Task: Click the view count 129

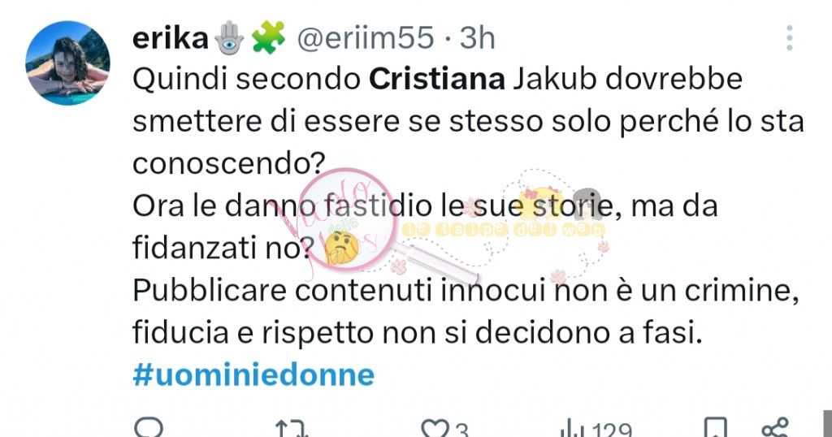Action: (x=613, y=429)
